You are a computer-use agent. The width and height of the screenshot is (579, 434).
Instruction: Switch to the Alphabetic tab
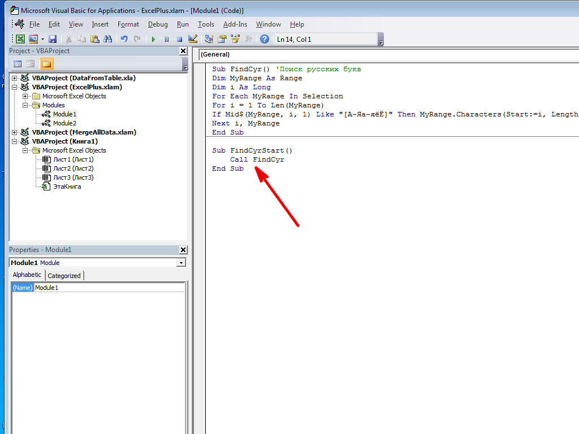tap(27, 275)
